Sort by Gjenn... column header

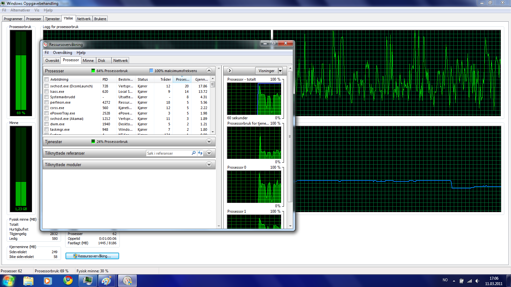(201, 79)
